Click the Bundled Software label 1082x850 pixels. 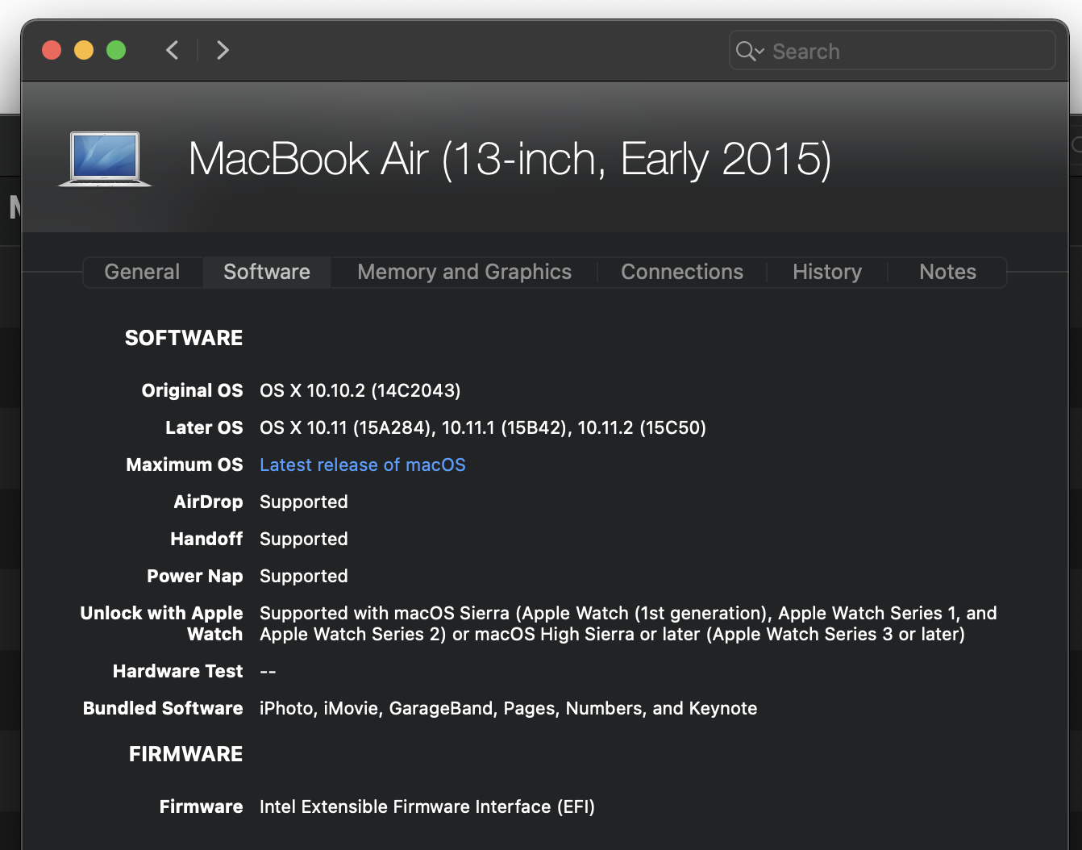pos(163,708)
